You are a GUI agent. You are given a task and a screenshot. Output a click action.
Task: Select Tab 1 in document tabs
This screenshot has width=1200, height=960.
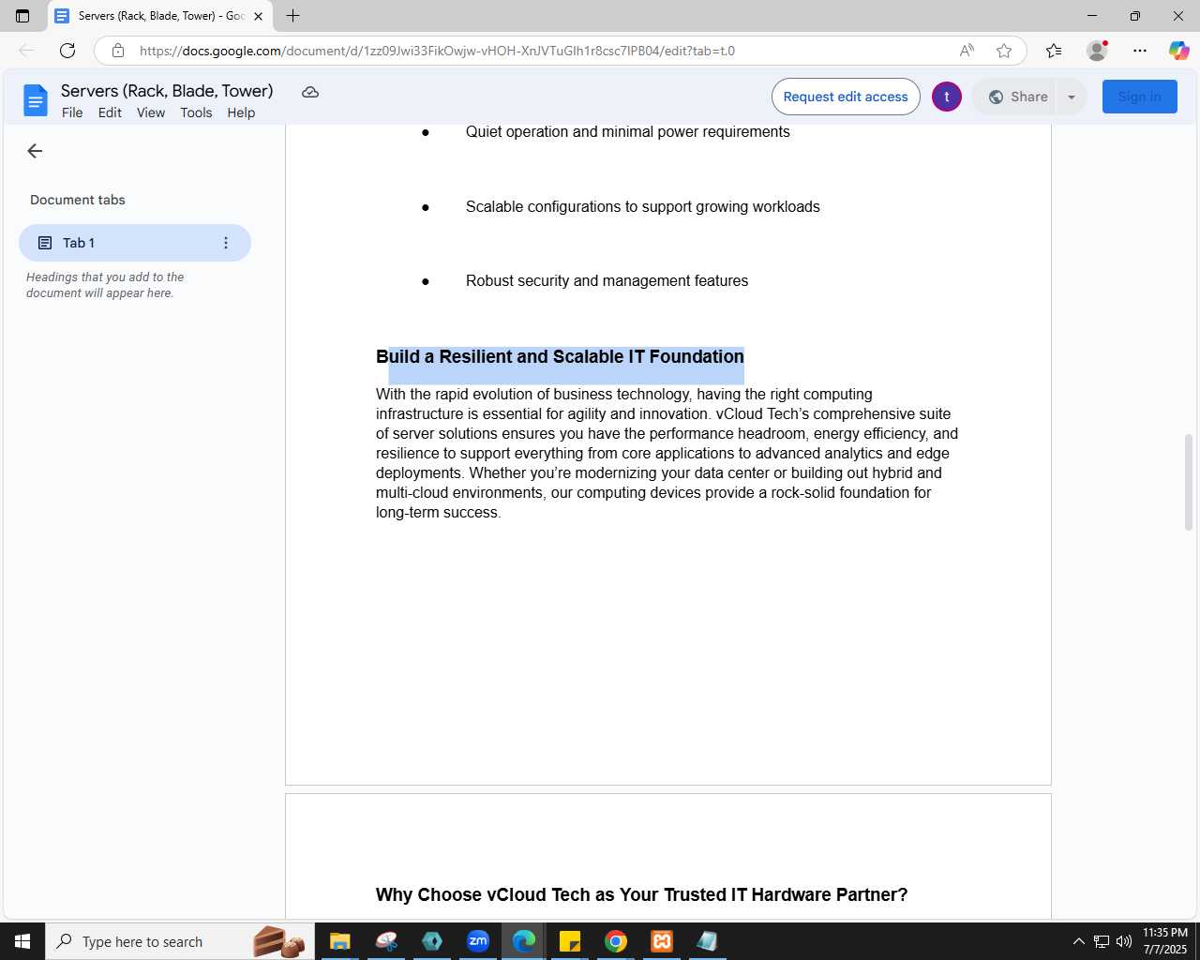(135, 243)
